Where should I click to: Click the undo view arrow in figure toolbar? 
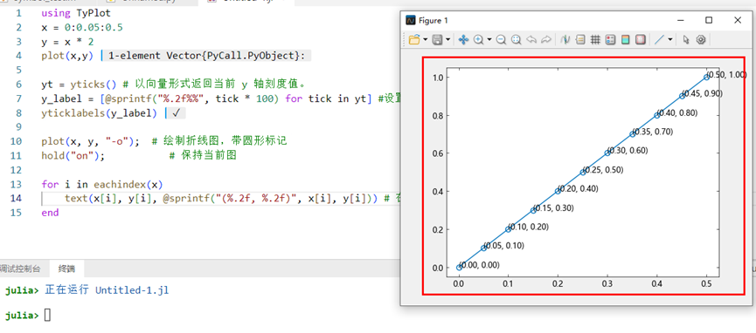point(531,39)
